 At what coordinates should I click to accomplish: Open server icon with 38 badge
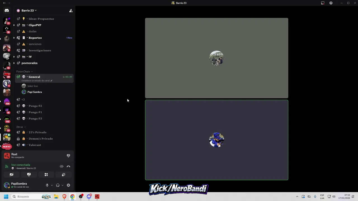7,75
